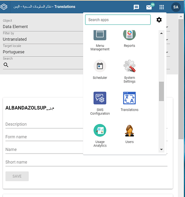The image size is (185, 197).
Task: Launch Usage Analytics app
Action: tap(100, 136)
